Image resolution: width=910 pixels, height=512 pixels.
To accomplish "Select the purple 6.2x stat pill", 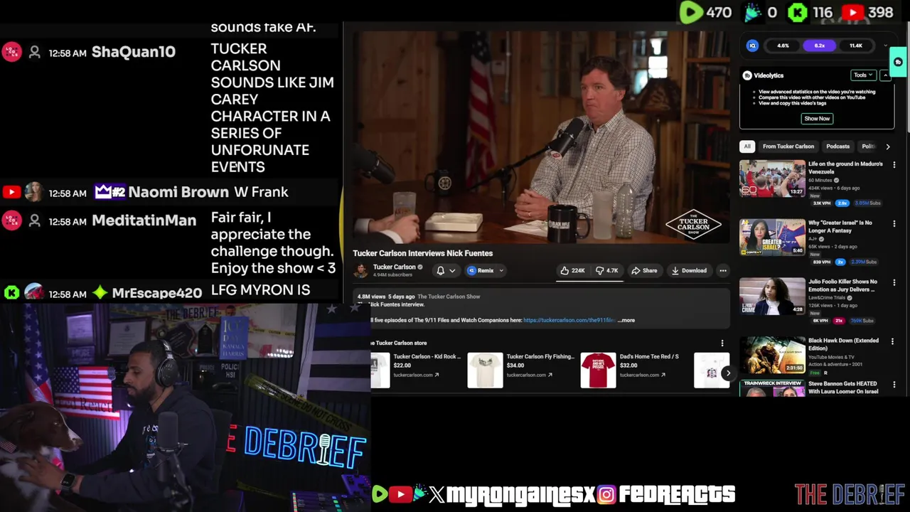I will 819,46.
